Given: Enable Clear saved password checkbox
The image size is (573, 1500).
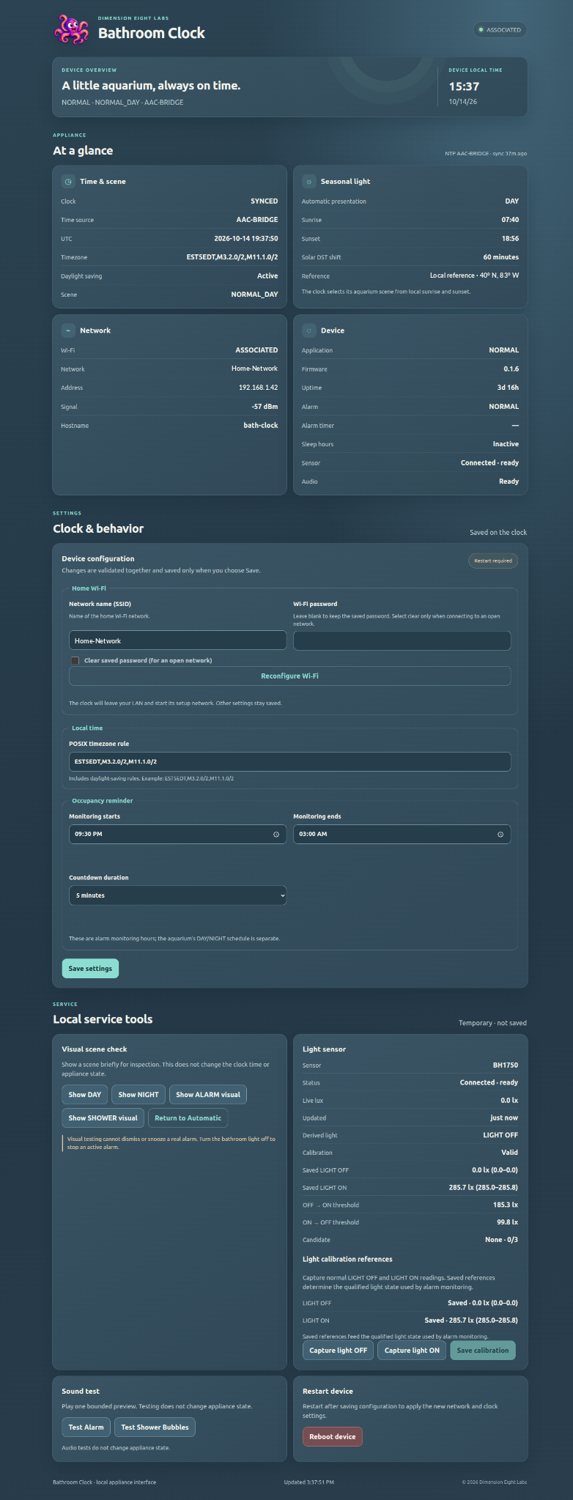Looking at the screenshot, I should point(75,661).
